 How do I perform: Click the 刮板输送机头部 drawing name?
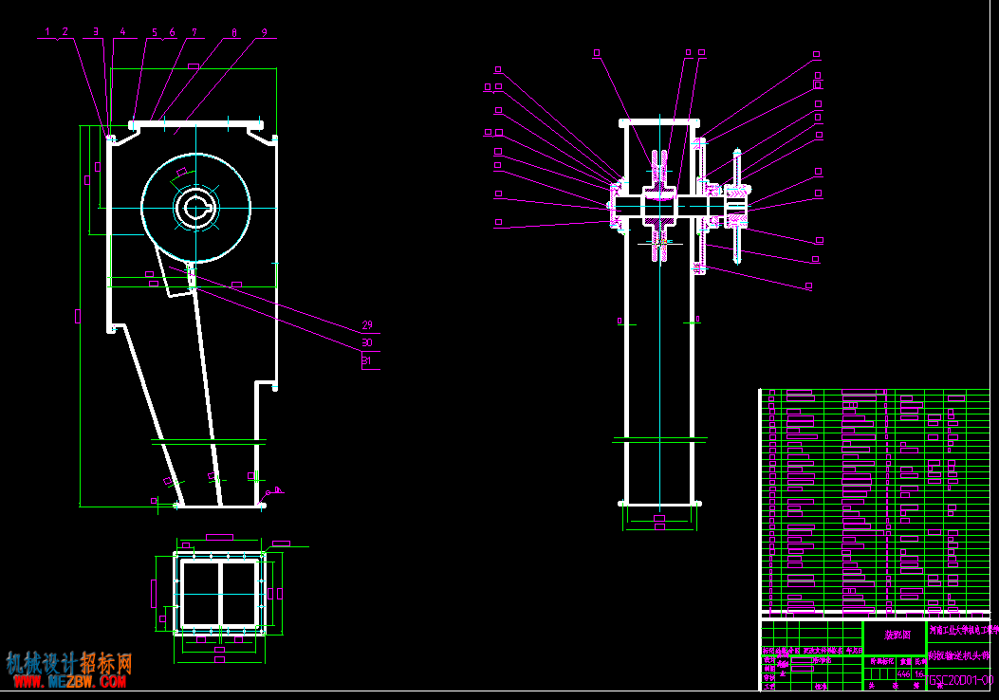[959, 655]
